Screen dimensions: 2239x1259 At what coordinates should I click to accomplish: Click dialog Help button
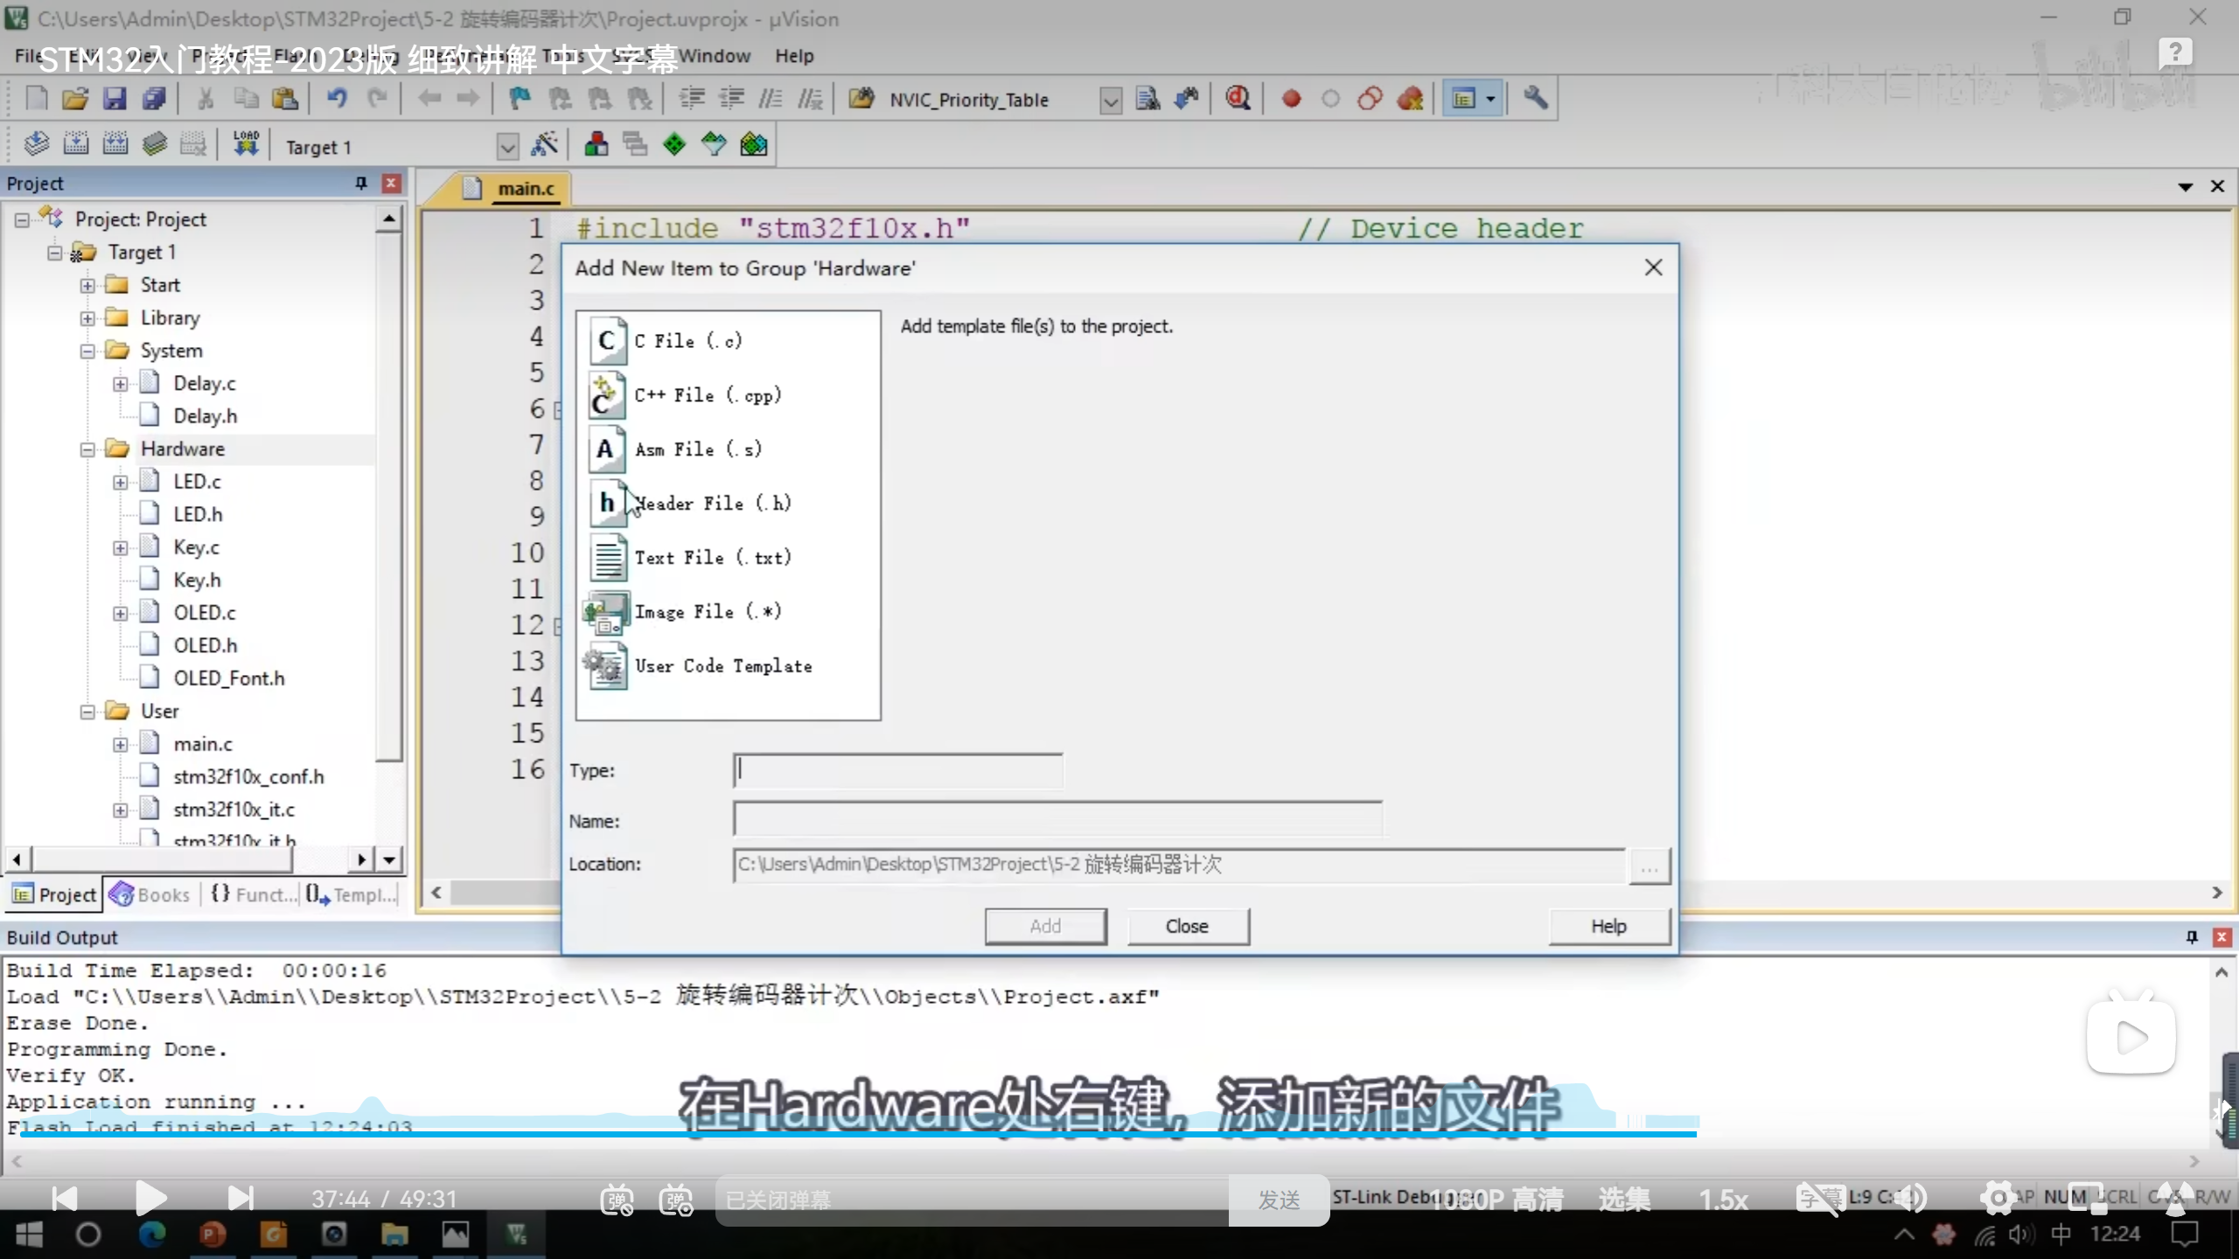coord(1608,926)
